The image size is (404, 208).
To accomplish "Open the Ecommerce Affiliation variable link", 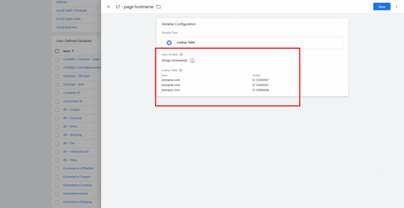I will [x=78, y=169].
